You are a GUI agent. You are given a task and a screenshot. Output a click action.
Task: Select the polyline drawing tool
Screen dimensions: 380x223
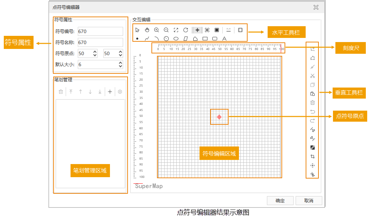click(147, 39)
